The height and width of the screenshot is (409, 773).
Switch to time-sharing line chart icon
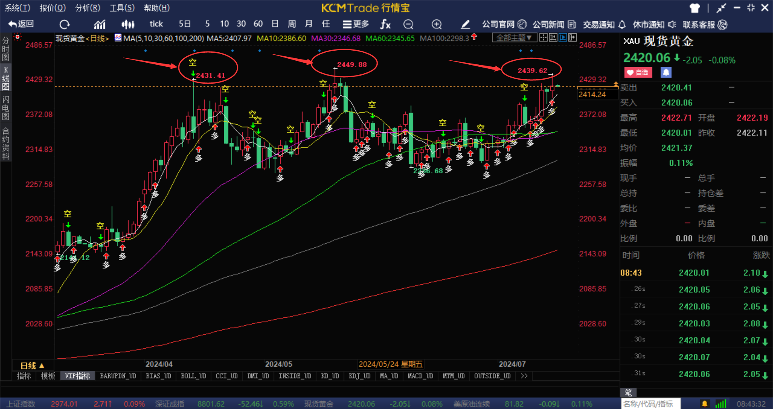tap(99, 25)
